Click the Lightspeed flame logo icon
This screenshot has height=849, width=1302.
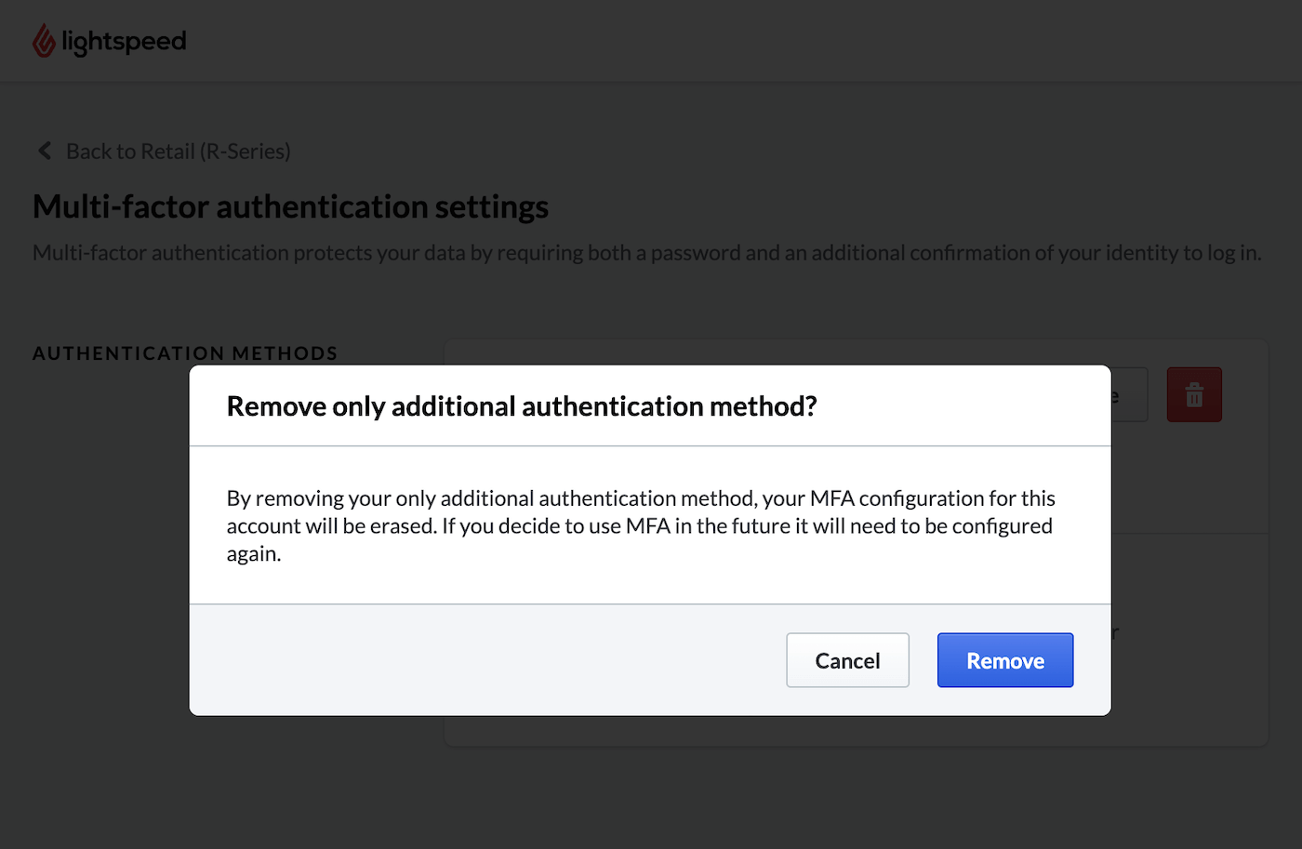tap(44, 41)
